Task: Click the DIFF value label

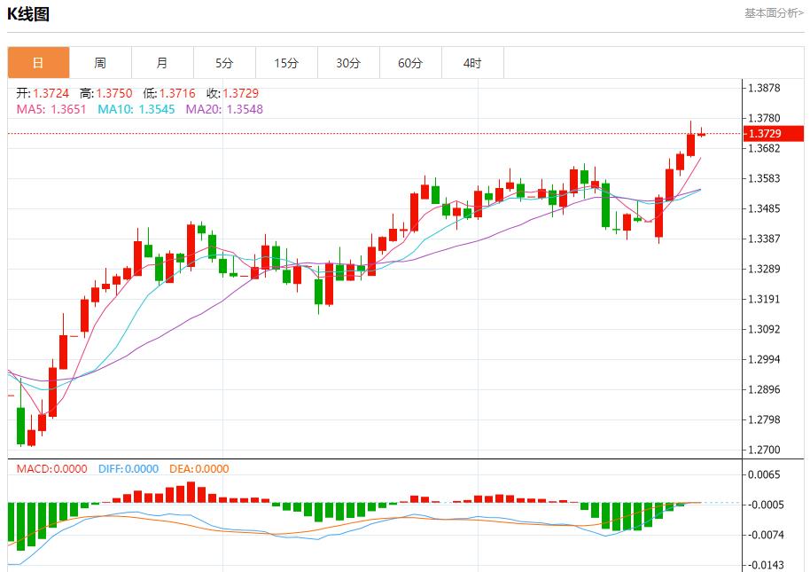Action: click(127, 469)
